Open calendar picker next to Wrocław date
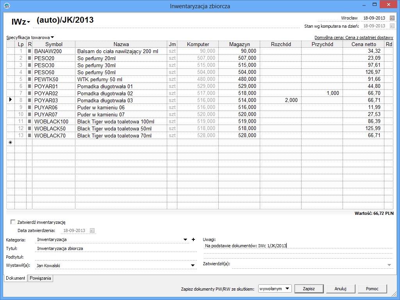The width and height of the screenshot is (400, 300). 392,18
